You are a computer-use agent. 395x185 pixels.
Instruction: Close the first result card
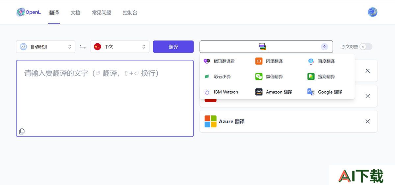368,71
